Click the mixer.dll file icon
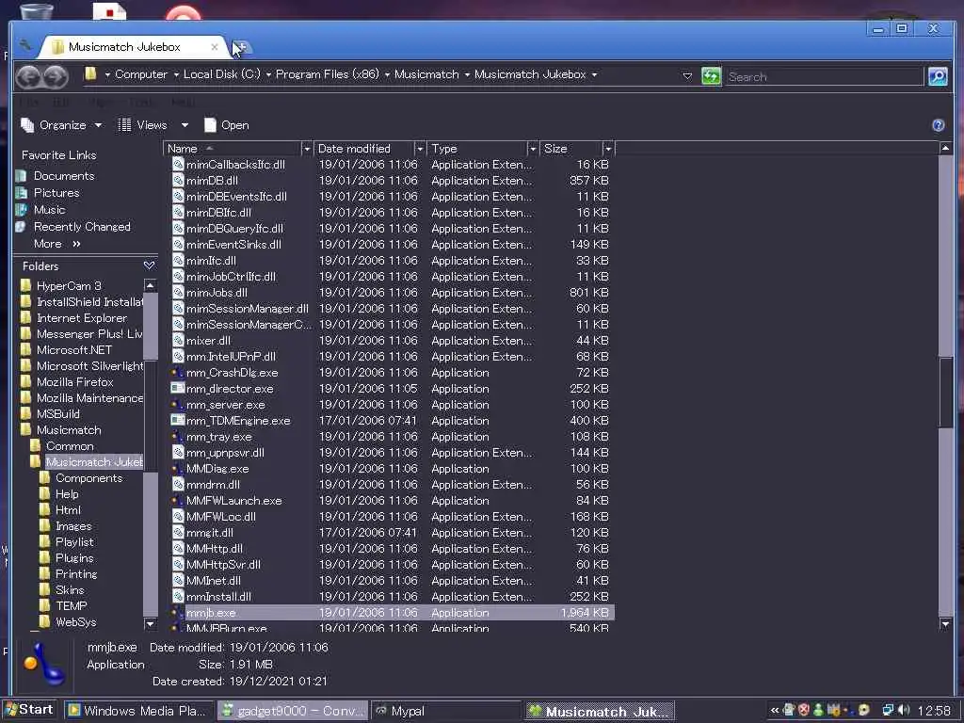964x723 pixels. click(x=178, y=340)
